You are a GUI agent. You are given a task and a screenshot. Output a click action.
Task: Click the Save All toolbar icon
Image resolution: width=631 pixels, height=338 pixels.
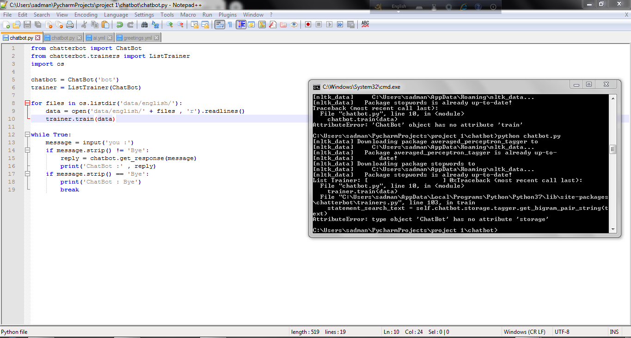click(38, 24)
